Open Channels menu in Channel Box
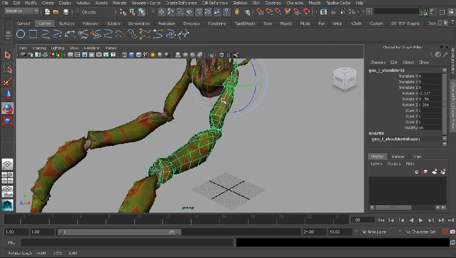Screen dimensions: 456x258 point(377,63)
